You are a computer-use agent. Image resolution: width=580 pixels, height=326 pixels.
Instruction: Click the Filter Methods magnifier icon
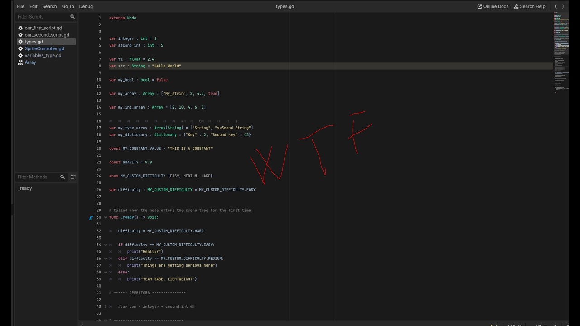(x=63, y=177)
